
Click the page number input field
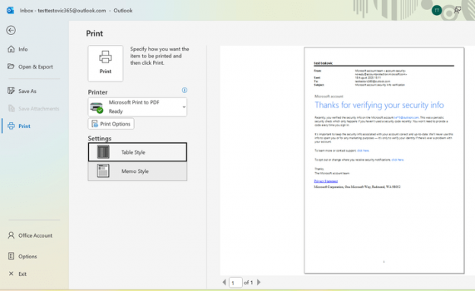pyautogui.click(x=236, y=283)
